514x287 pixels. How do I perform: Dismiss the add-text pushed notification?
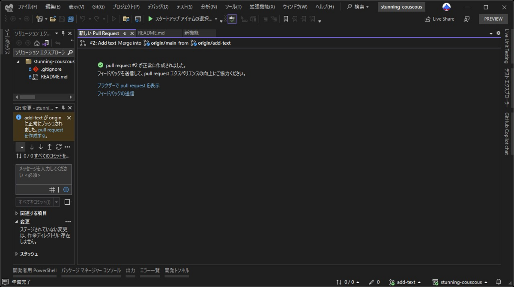coord(69,118)
